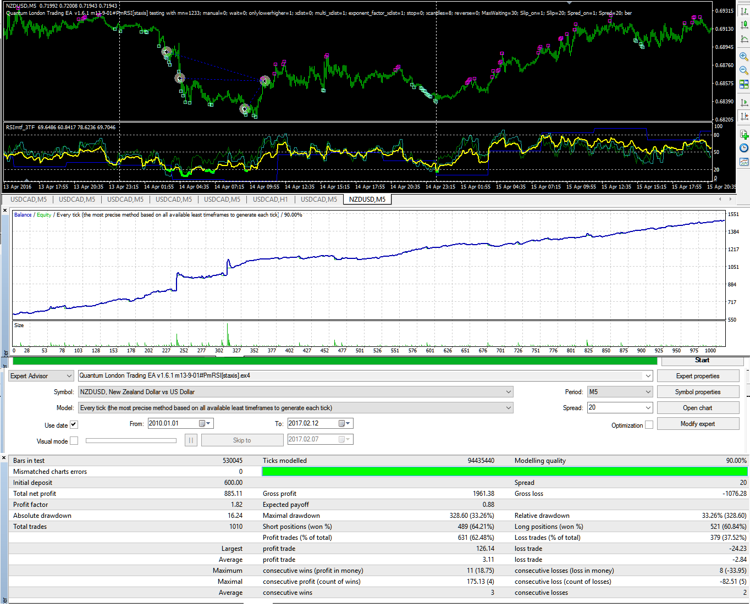The height and width of the screenshot is (608, 750).
Task: Open the add indicators icon
Action: [x=744, y=134]
